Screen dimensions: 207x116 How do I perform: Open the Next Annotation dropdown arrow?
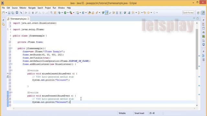(x=136, y=13)
